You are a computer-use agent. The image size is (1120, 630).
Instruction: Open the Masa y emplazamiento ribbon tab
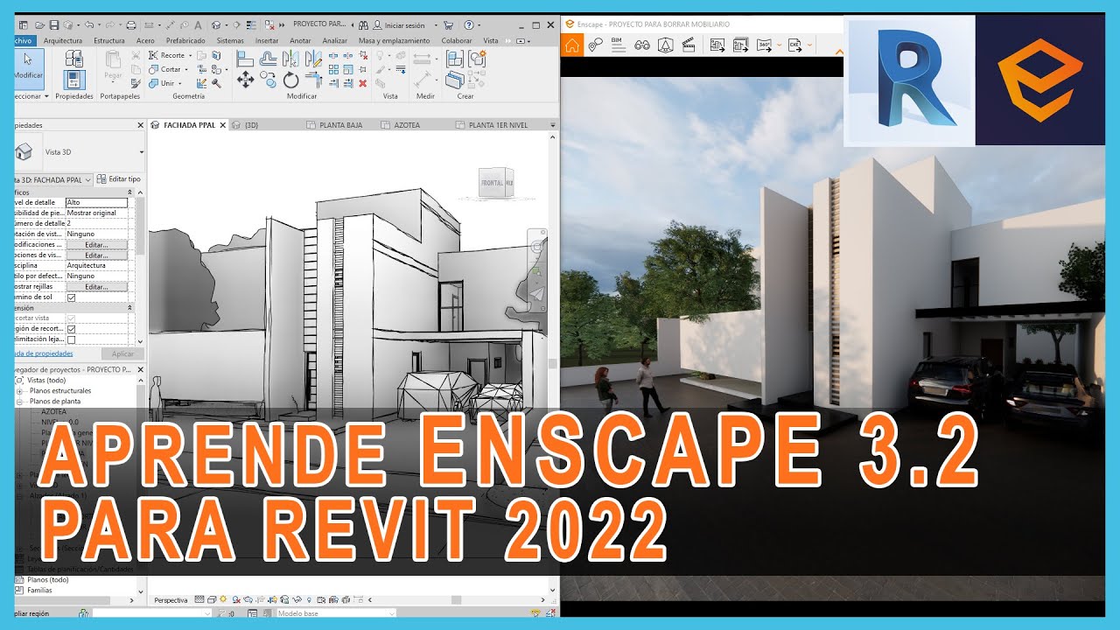[394, 40]
